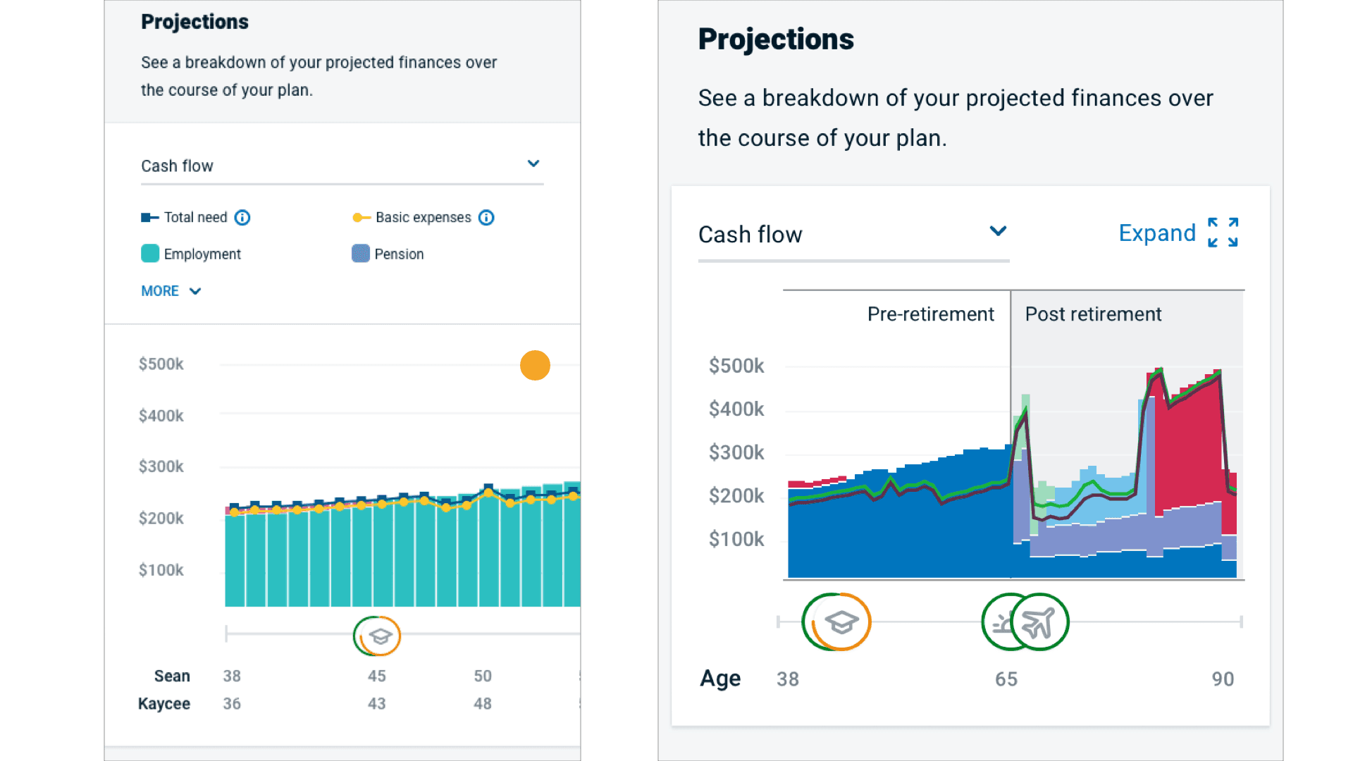Expand the MORE legend chevron
This screenshot has height=761, width=1353.
(x=195, y=291)
